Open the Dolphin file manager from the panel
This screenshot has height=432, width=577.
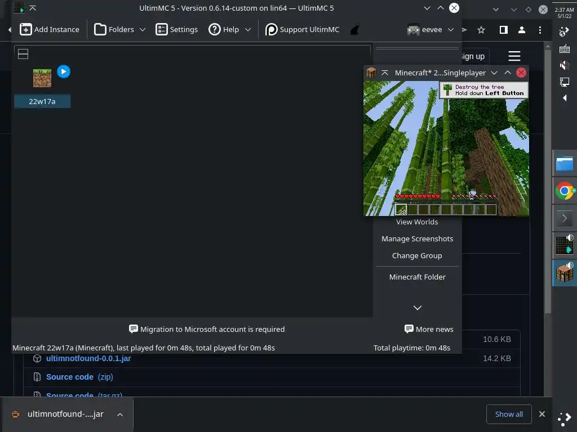click(565, 164)
